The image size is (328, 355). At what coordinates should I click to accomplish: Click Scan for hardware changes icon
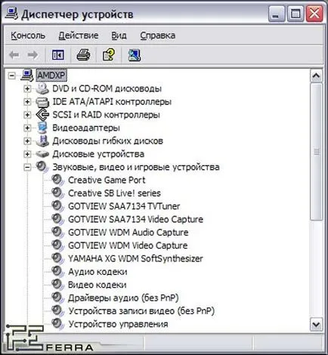point(135,55)
